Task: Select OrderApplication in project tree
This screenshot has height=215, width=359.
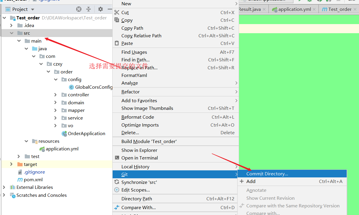Action: point(86,133)
